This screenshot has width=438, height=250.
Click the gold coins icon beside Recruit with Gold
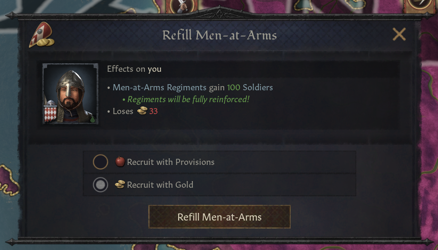point(120,184)
